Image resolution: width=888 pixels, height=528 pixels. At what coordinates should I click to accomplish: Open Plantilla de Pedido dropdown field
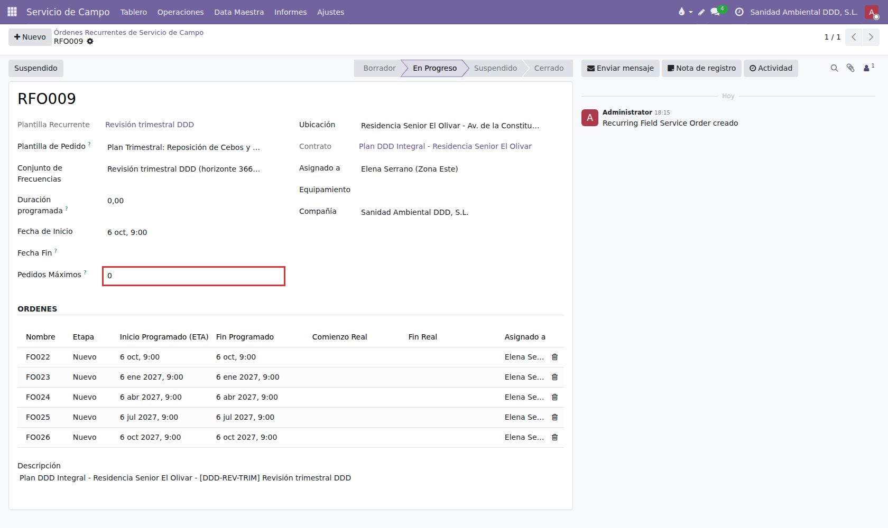193,147
